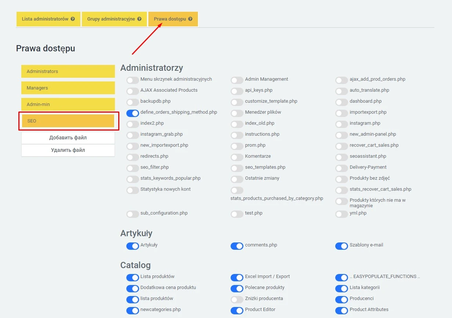The height and width of the screenshot is (318, 452).
Task: Turn on Admin Management toggle
Action: point(237,80)
